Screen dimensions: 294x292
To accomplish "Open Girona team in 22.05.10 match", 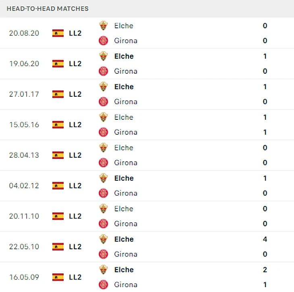I will pyautogui.click(x=126, y=254).
